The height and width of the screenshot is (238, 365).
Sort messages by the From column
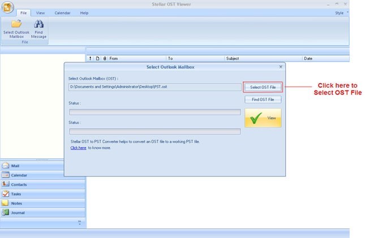(137, 58)
